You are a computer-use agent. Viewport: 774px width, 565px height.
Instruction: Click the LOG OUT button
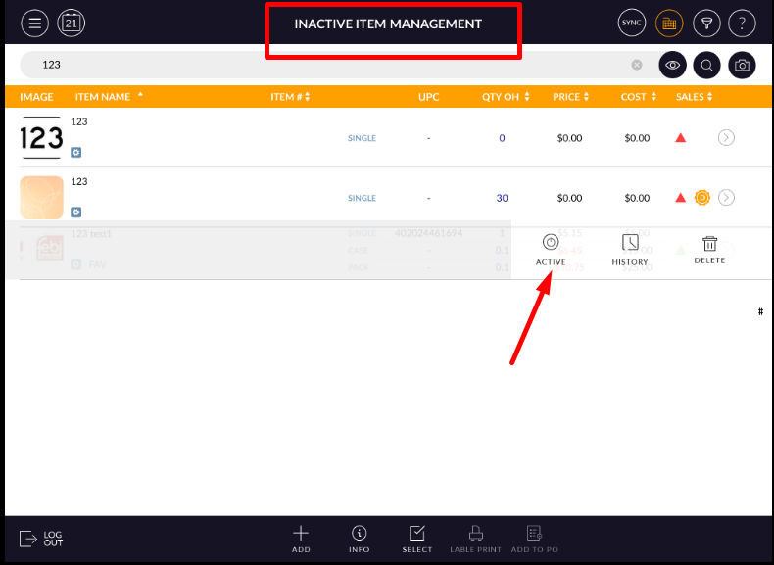[x=41, y=539]
